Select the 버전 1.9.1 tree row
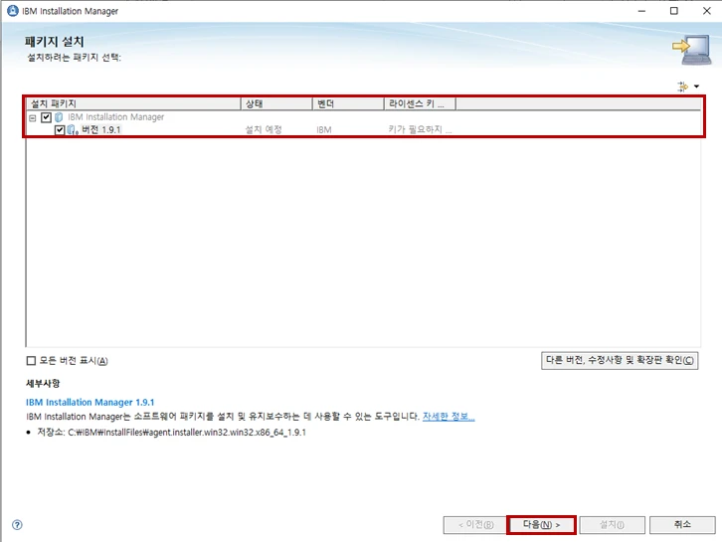 tap(101, 130)
